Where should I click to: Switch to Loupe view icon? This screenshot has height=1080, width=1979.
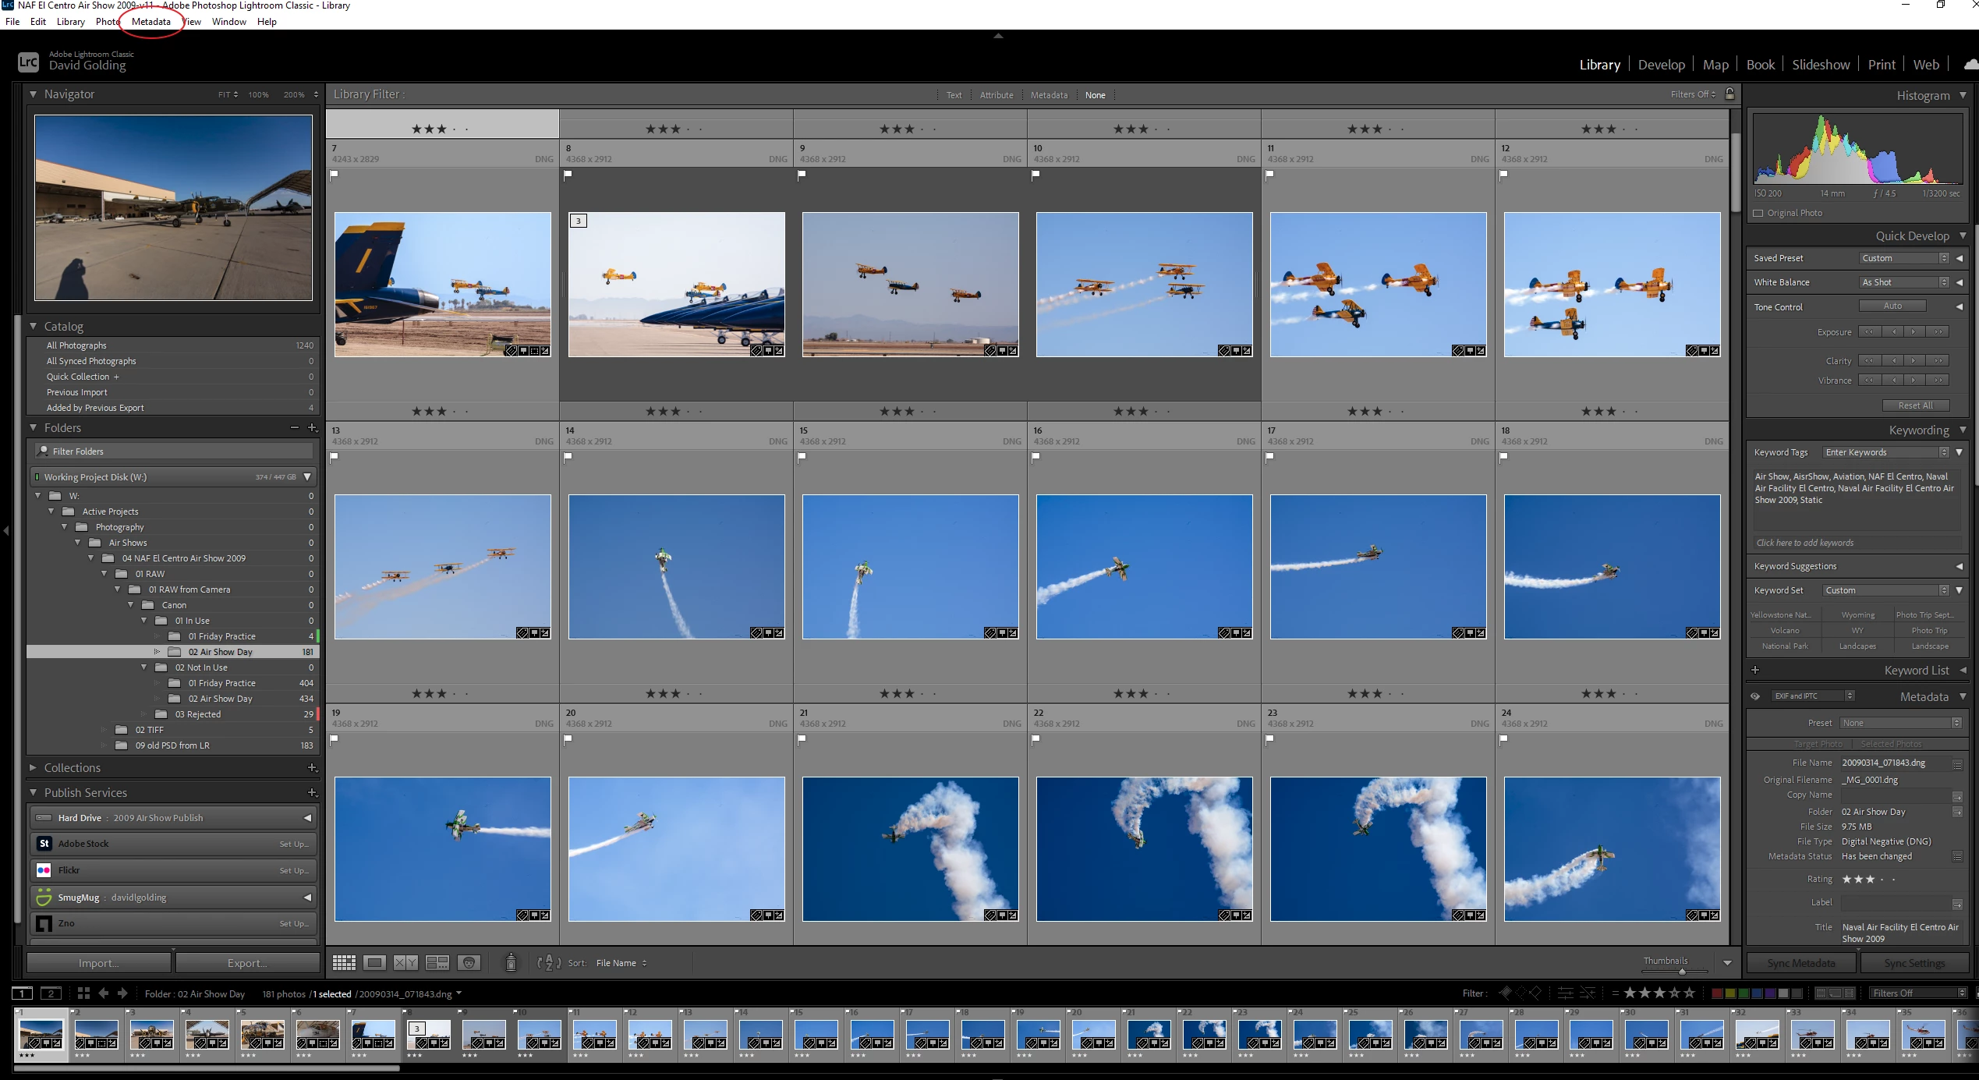(374, 963)
